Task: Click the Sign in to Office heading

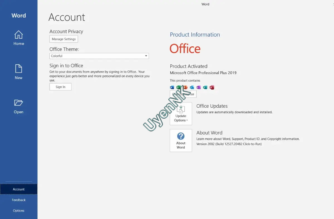Action: (x=66, y=66)
